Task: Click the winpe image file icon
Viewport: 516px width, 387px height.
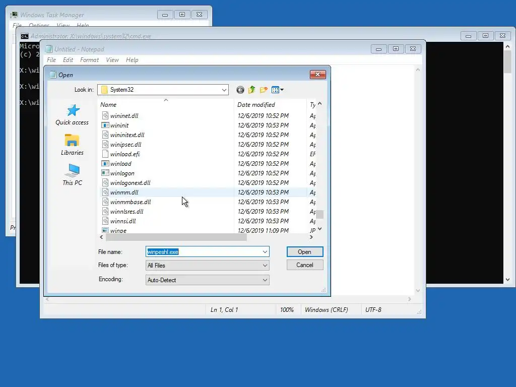Action: click(105, 230)
